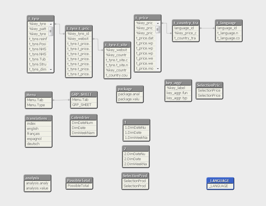
Task: Select the Calendrier table title bar
Action: pyautogui.click(x=83, y=117)
